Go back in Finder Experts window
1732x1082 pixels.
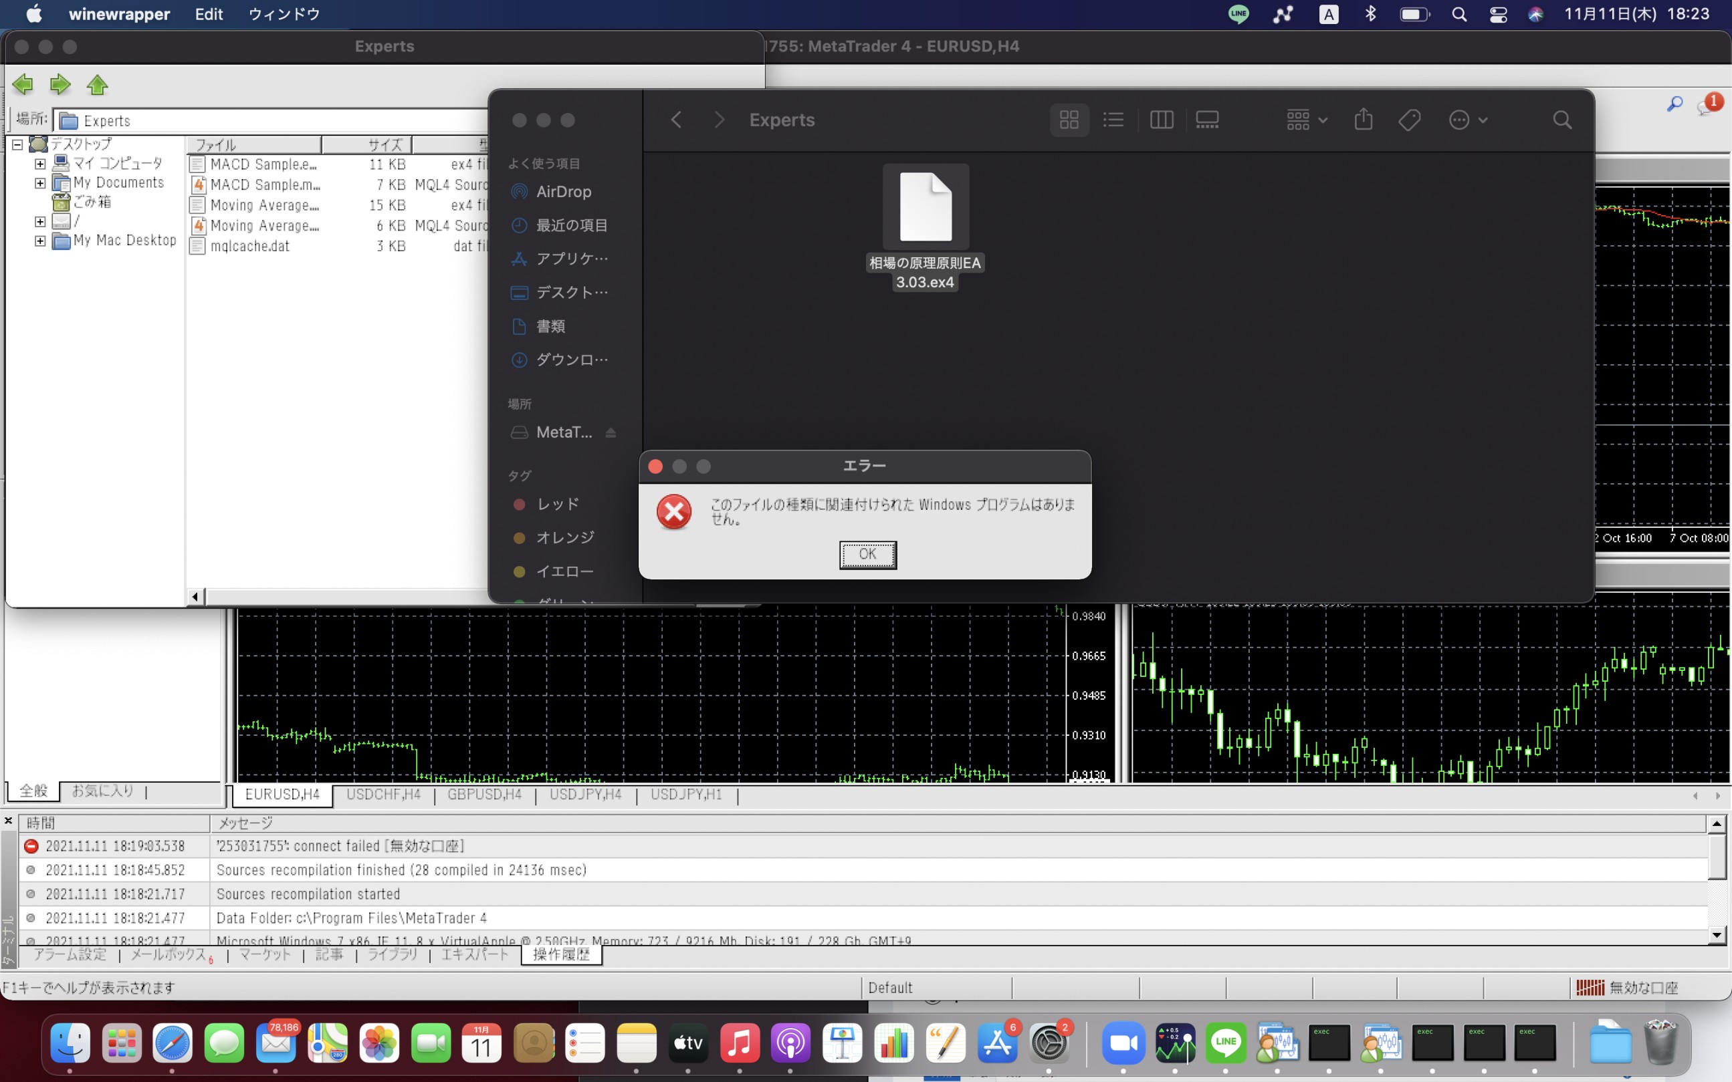pos(676,120)
